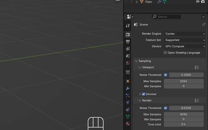Screen dimensions: 208x130
Task: Click the pin icon beside Scene
Action: pyautogui.click(x=203, y=25)
